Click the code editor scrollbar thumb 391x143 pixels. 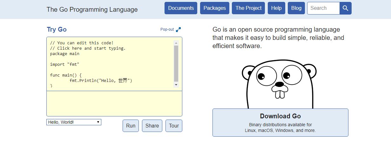click(176, 64)
